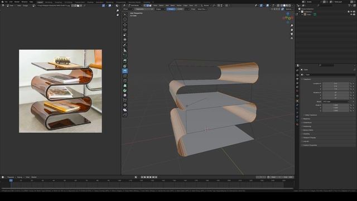Select the Shear tool

click(x=125, y=110)
